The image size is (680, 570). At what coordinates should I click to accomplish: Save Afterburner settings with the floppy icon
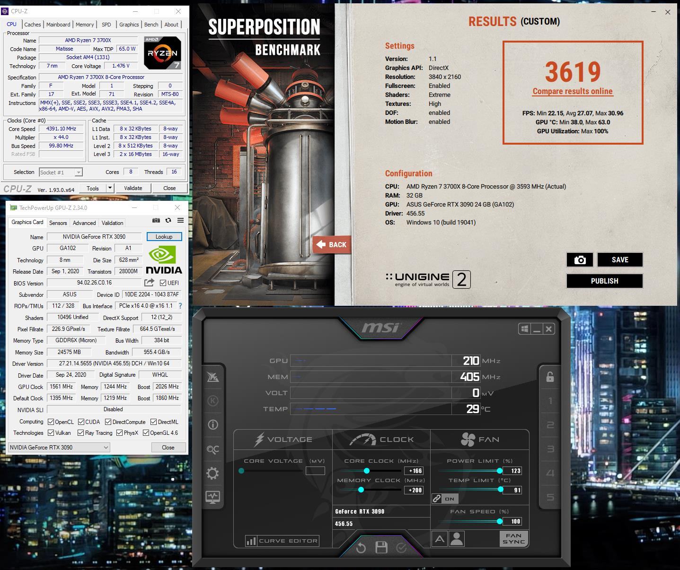tap(381, 548)
